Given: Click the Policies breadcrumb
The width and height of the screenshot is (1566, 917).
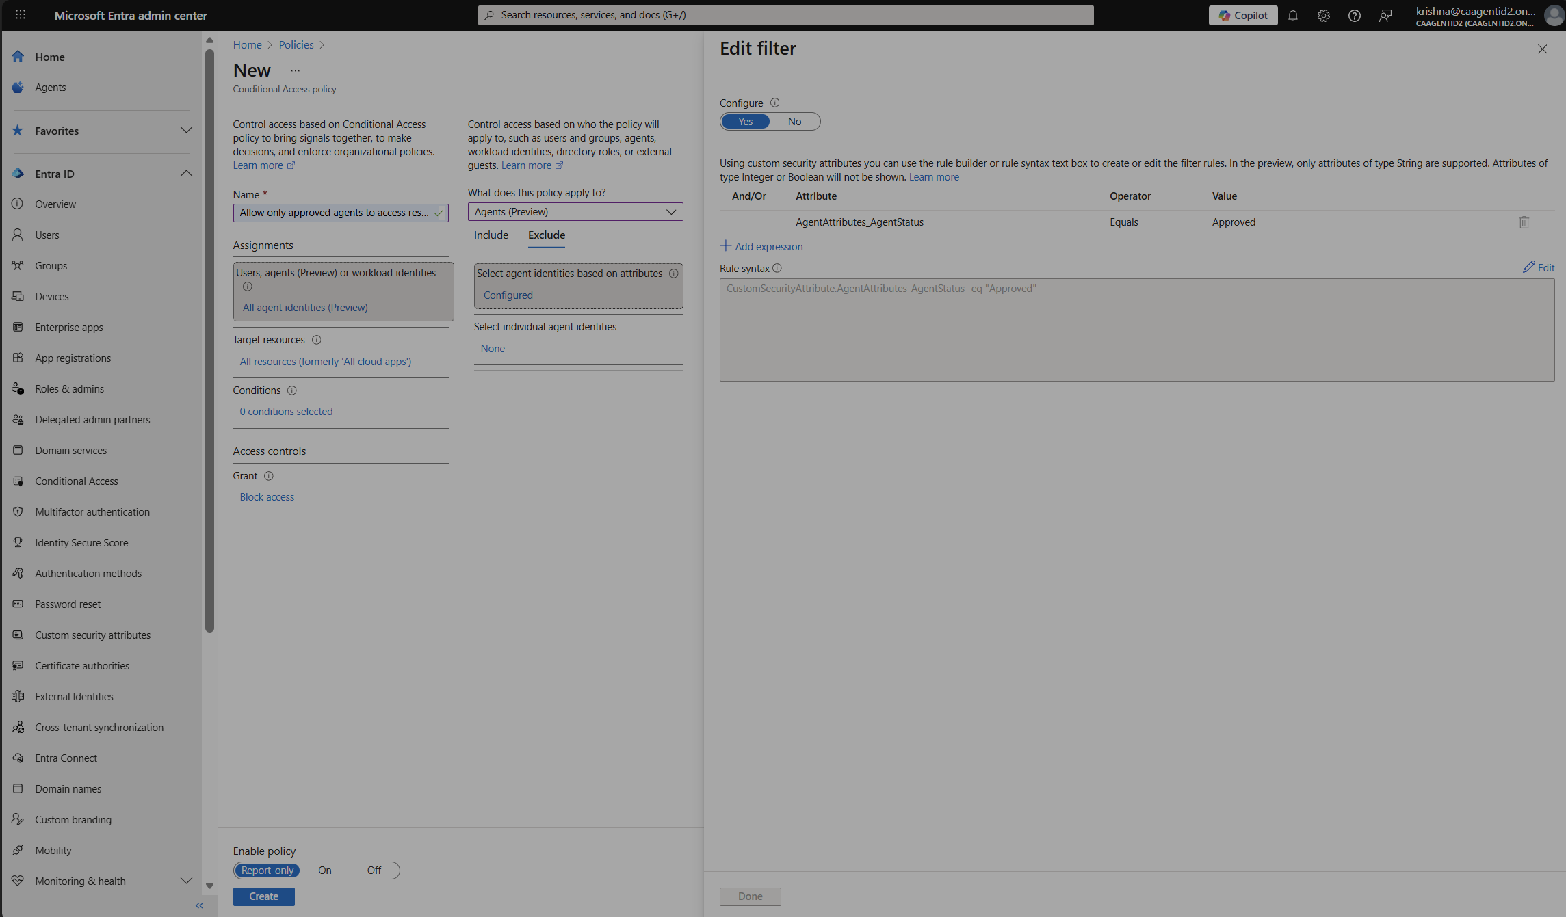Looking at the screenshot, I should coord(296,45).
